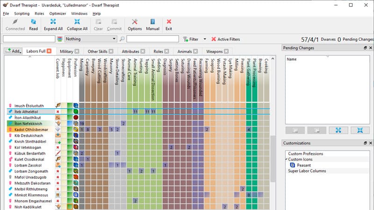
Task: Toggle Mining labor cell for Kûbuk Berdanfath
Action: tap(82, 153)
